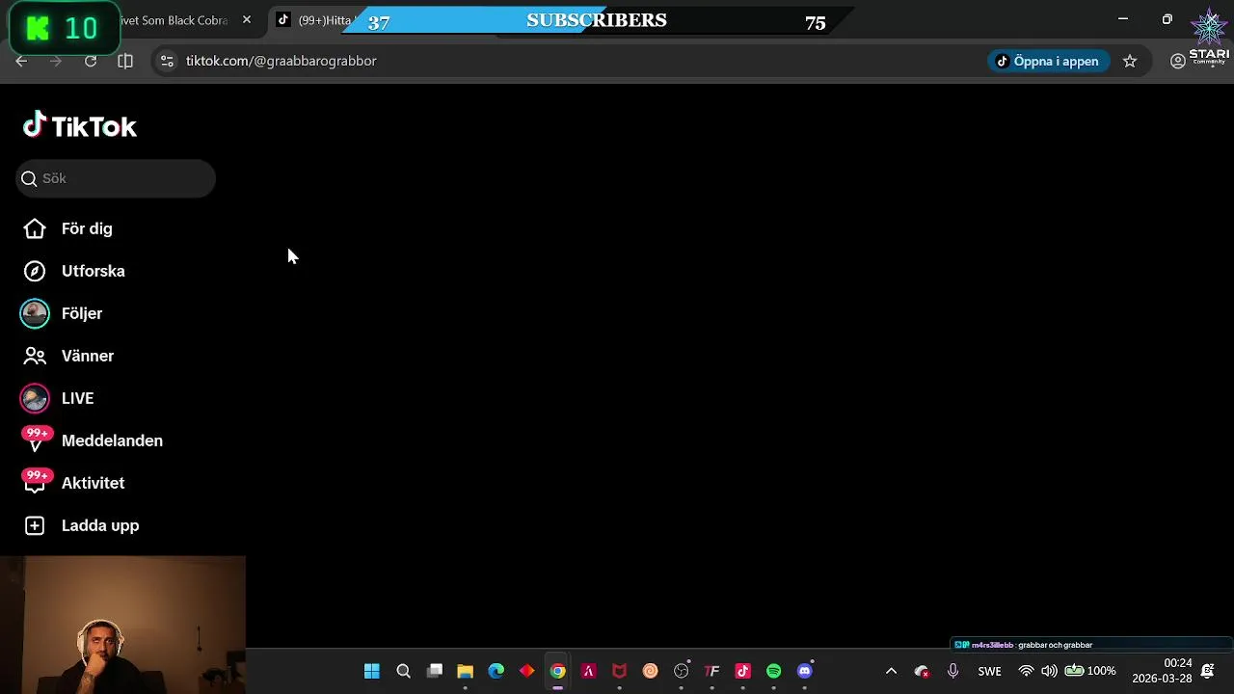The width and height of the screenshot is (1234, 694).
Task: Show hidden system tray icons
Action: (x=891, y=671)
